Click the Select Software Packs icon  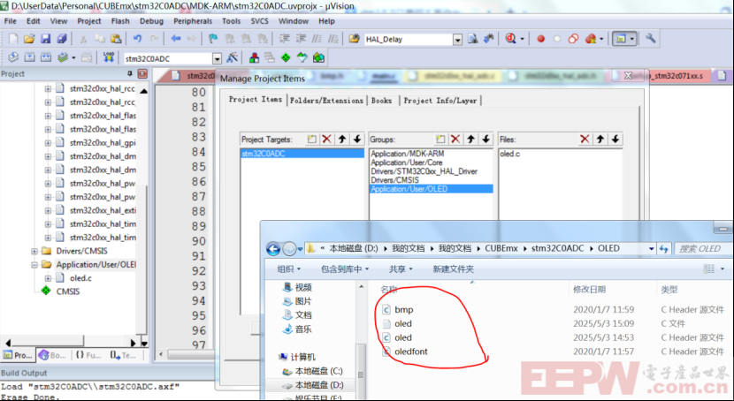302,58
